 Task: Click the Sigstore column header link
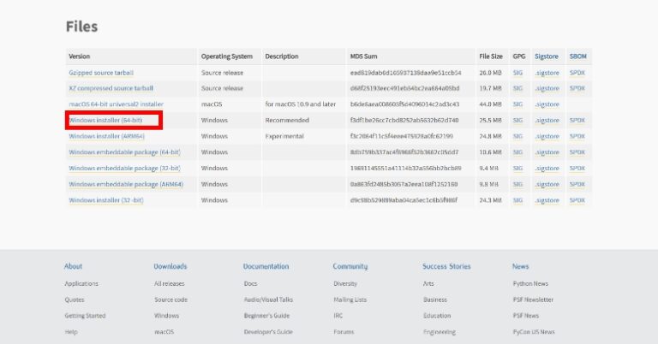(x=546, y=56)
